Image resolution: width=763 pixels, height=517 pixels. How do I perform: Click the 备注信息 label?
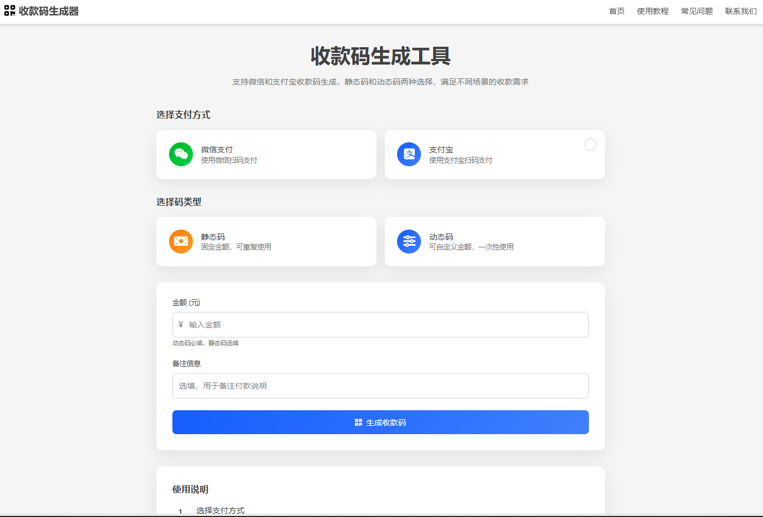187,364
